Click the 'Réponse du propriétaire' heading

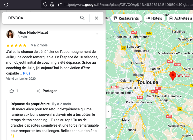(x=30, y=104)
